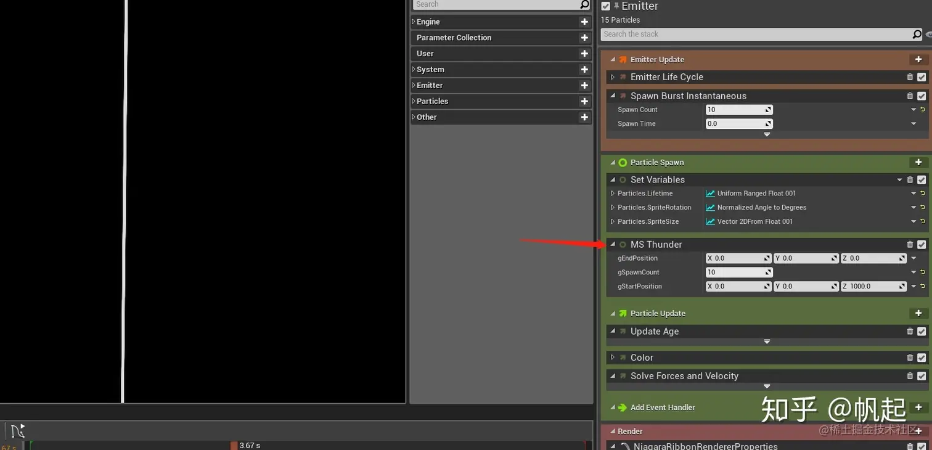Screen dimensions: 932x450
Task: Disable the Spawn Burst Instantaneous module
Action: pyautogui.click(x=922, y=96)
